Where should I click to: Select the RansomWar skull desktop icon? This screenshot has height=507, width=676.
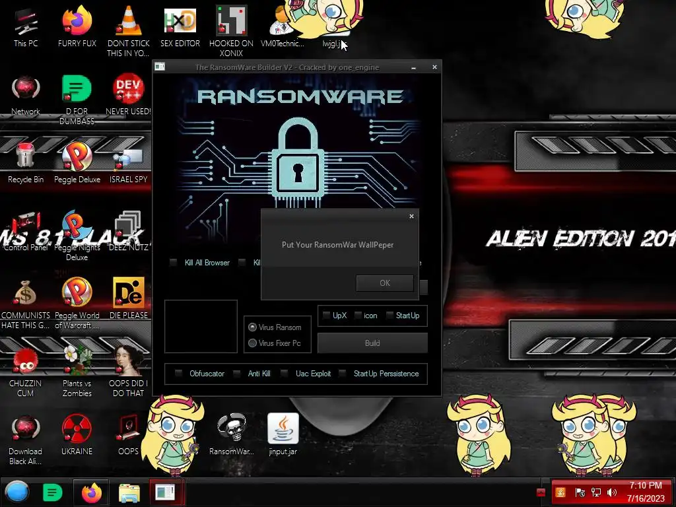[x=232, y=434]
